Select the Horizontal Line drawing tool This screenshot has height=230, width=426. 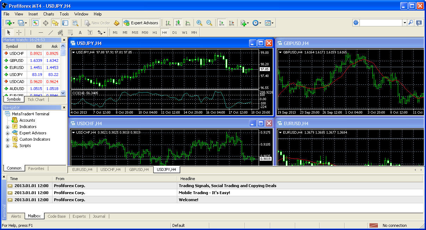pos(41,32)
